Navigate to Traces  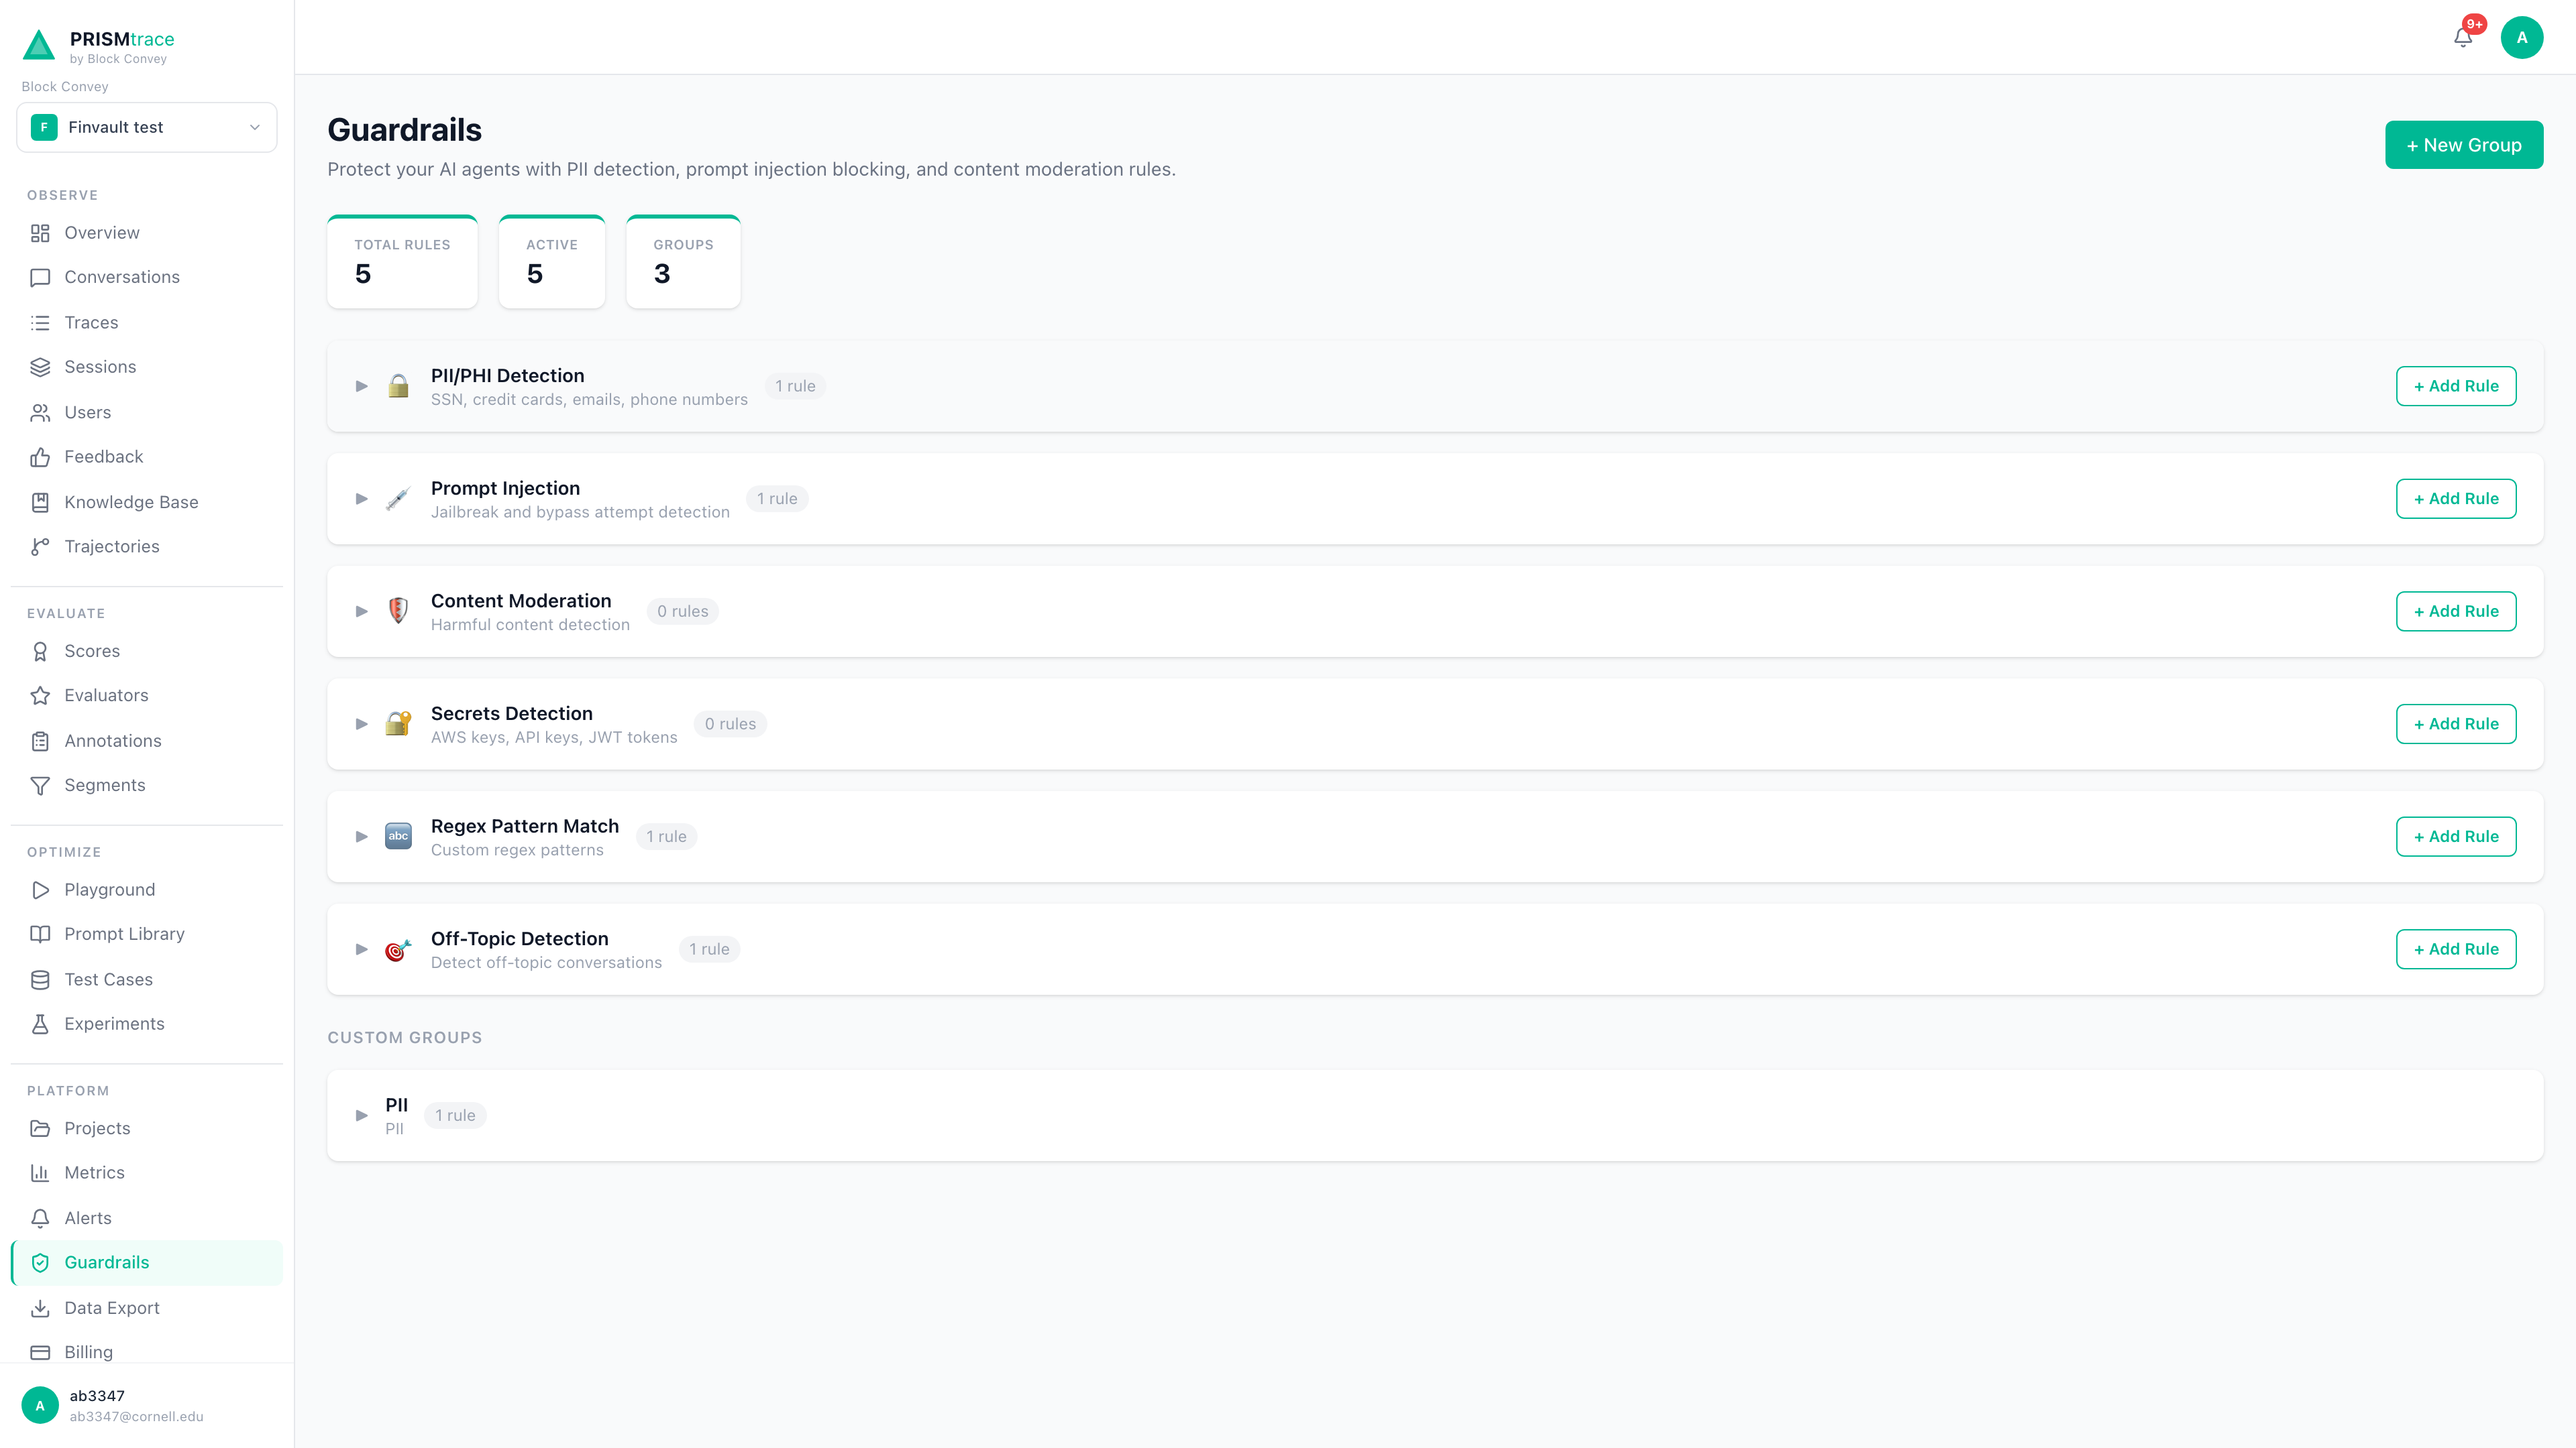coord(147,322)
